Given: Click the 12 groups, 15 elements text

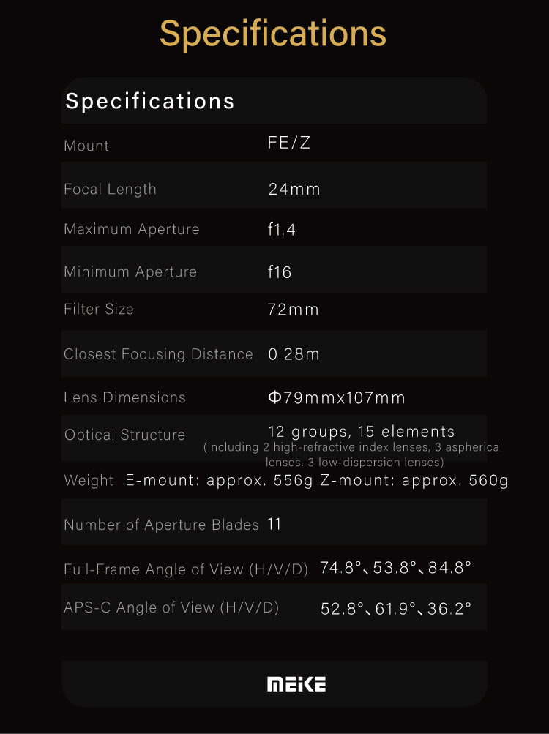Looking at the screenshot, I should (362, 432).
